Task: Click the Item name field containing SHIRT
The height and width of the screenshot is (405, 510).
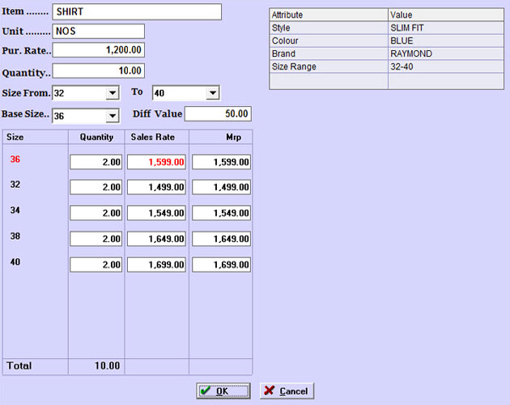Action: coord(136,11)
